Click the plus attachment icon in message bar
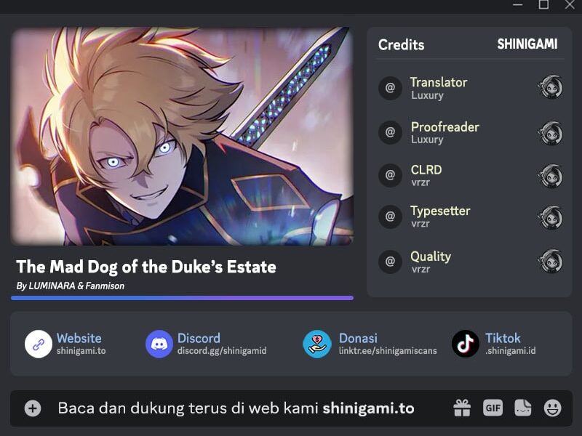Image resolution: width=582 pixels, height=436 pixels. tap(33, 408)
